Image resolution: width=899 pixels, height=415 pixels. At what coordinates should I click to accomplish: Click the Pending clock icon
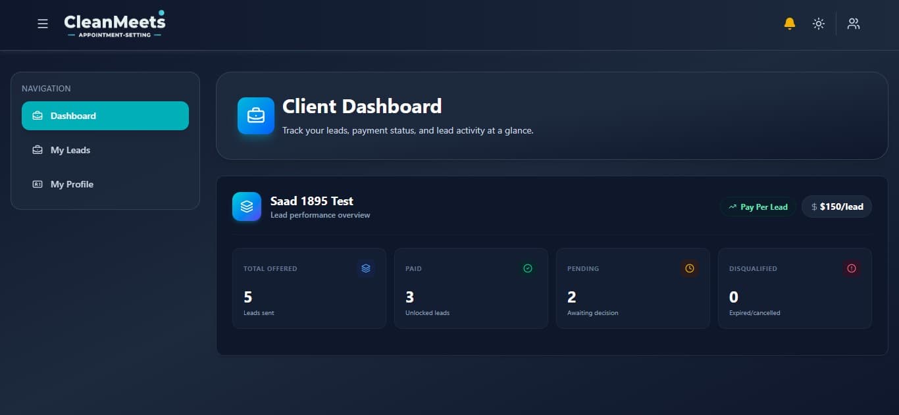(690, 268)
